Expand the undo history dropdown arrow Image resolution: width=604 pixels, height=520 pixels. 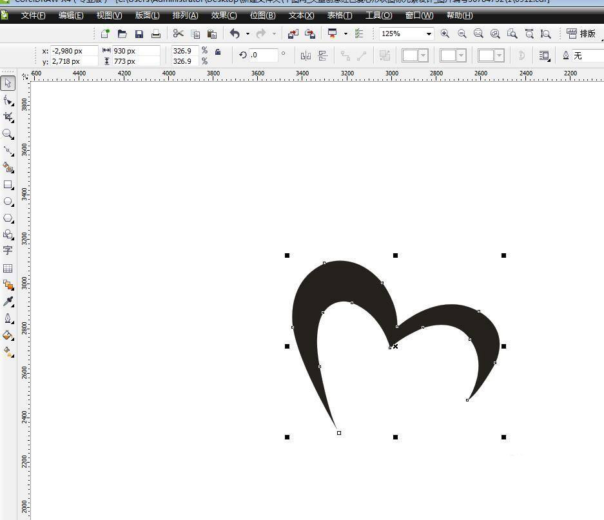click(248, 34)
